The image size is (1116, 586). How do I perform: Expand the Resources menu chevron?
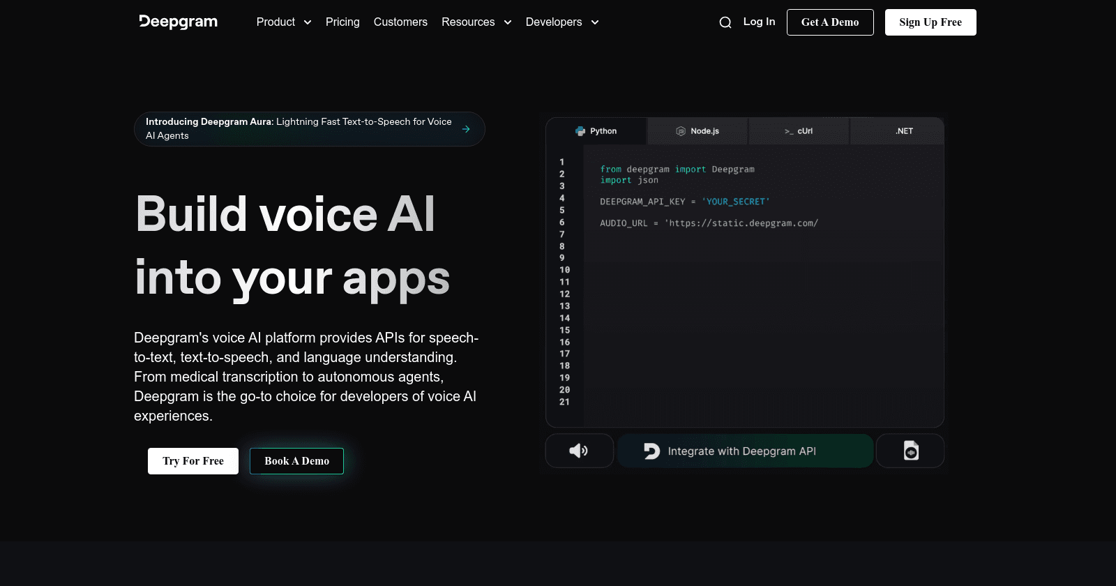[x=508, y=22]
